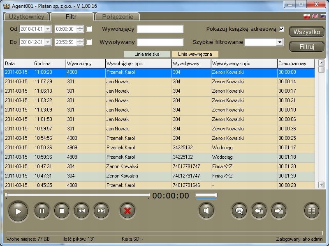Sort by Wywołujący - opis column header
The height and width of the screenshot is (246, 329).
pos(139,64)
